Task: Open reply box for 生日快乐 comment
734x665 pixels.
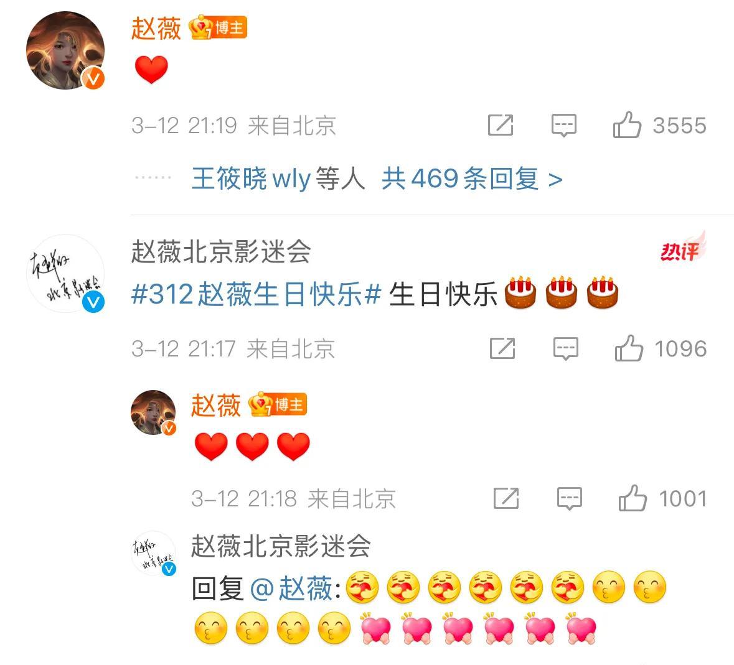Action: point(565,349)
